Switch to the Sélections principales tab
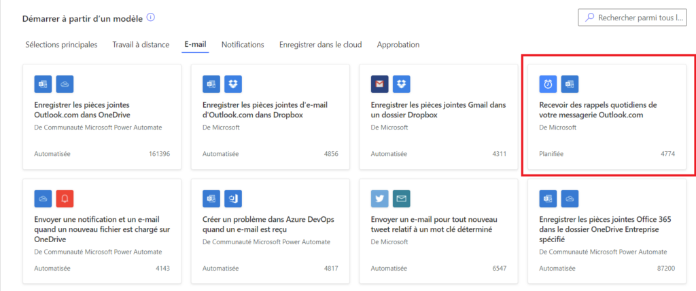Screen dimensions: 696x291 pyautogui.click(x=61, y=45)
